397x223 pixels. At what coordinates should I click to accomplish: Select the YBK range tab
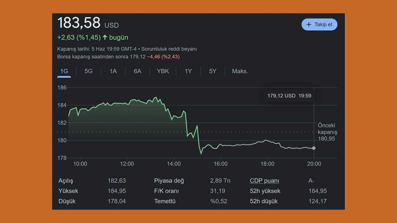pos(163,71)
